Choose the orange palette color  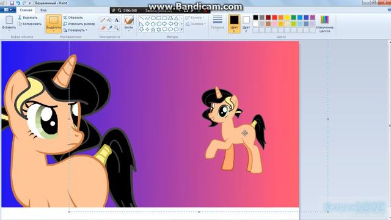(281, 18)
